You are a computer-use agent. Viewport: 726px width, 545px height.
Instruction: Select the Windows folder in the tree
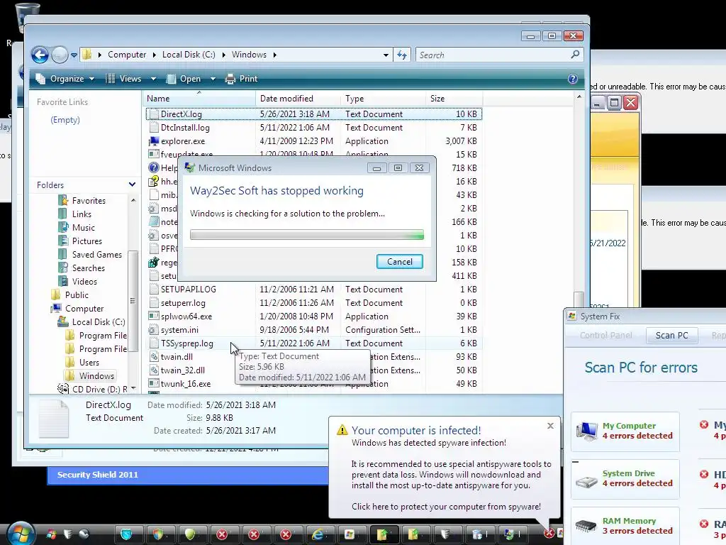point(90,376)
